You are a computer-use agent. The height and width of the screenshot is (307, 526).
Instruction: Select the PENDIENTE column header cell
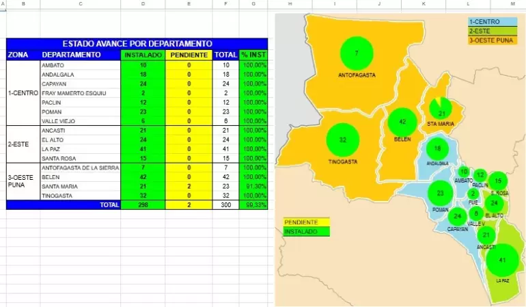(x=189, y=55)
